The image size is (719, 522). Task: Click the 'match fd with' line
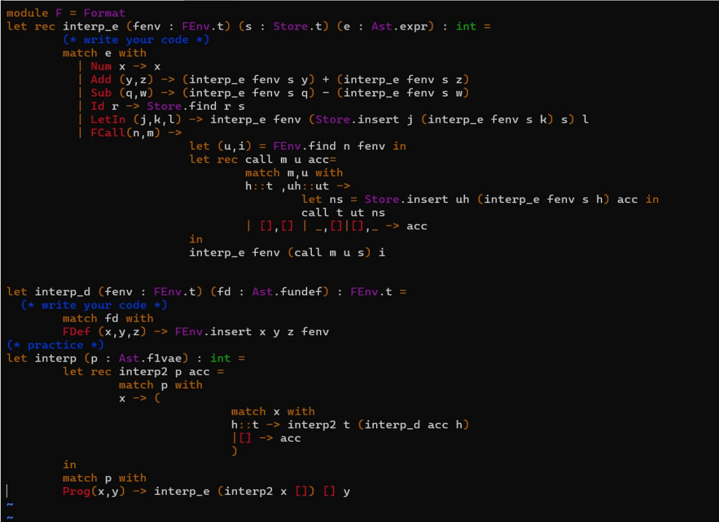[108, 318]
